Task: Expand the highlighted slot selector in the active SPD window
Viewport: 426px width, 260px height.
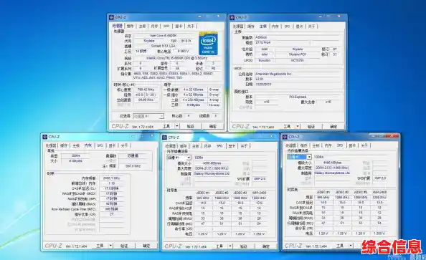Action: (309, 157)
